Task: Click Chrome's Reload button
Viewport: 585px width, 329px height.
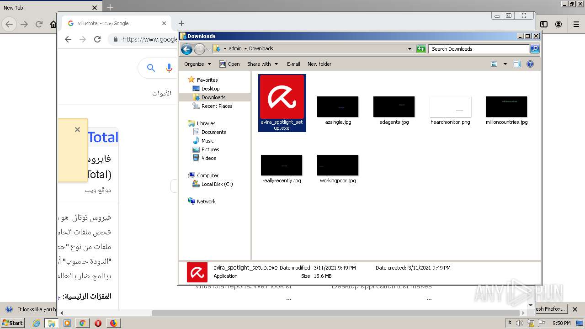Action: (x=97, y=39)
